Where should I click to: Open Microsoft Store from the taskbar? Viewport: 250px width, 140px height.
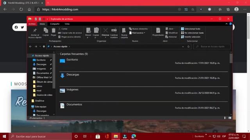[x=98, y=136]
